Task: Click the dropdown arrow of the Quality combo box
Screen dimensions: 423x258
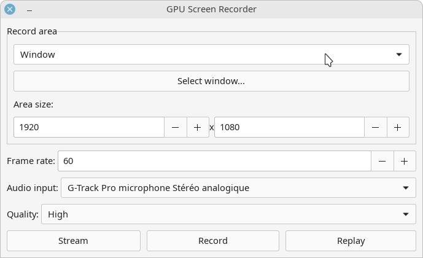Action: (406, 214)
